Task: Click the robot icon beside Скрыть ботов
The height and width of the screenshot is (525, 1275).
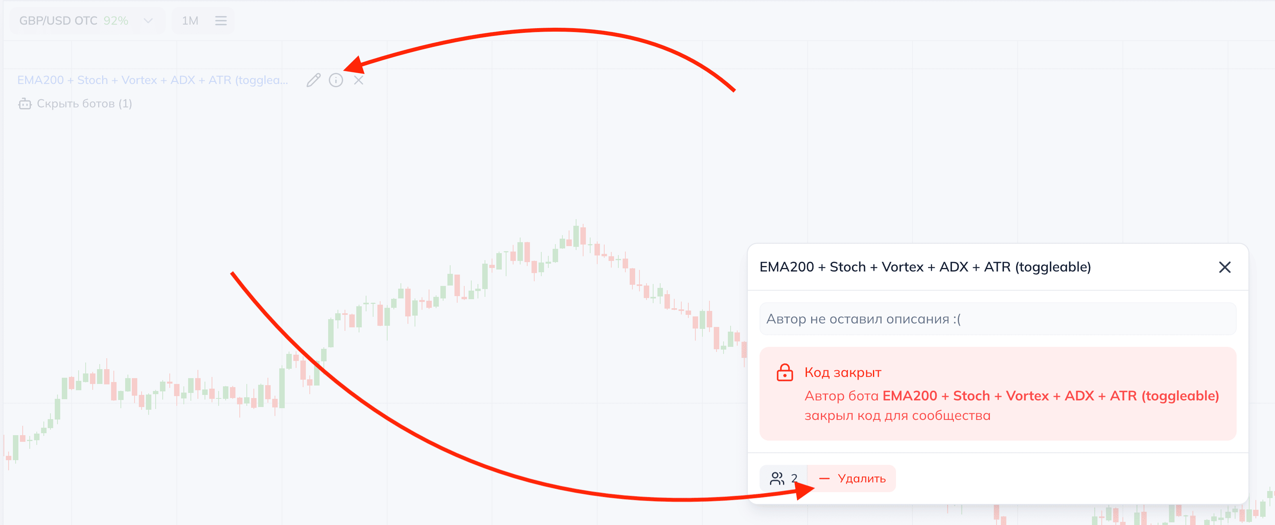Action: (x=25, y=104)
